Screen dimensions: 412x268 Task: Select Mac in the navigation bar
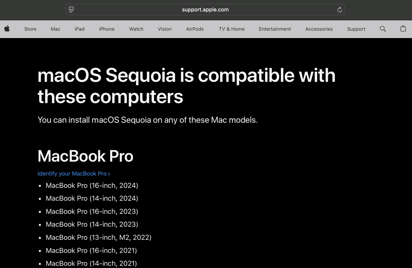[x=55, y=29]
